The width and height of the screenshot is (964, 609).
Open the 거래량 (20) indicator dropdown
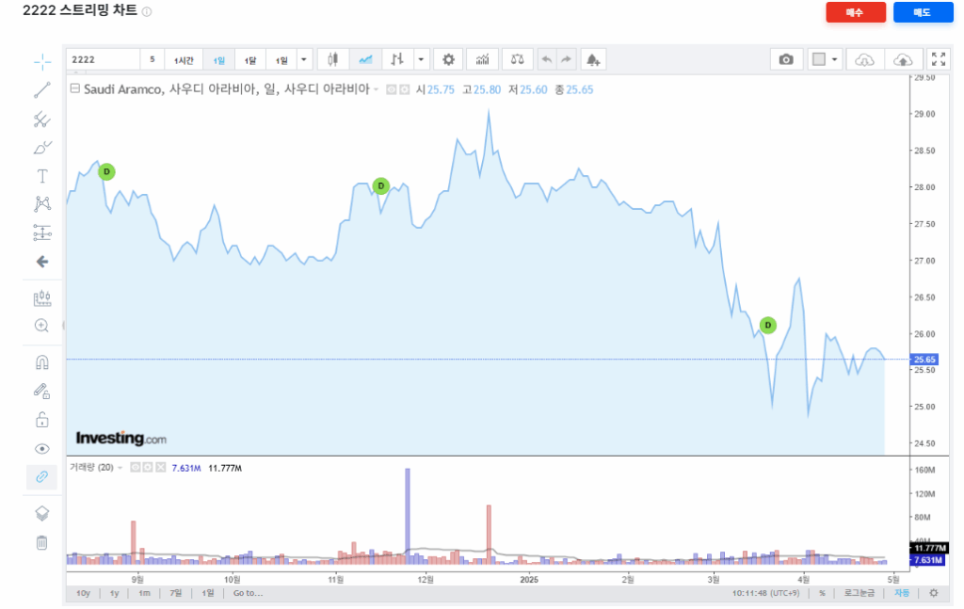120,468
